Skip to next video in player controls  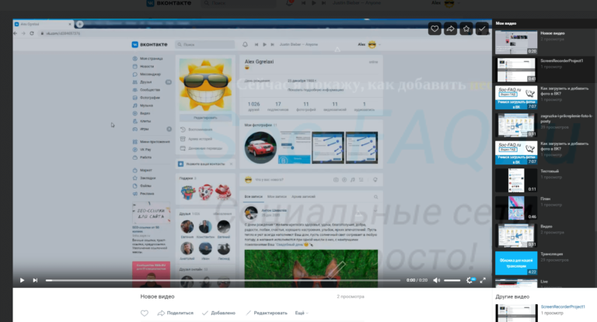pos(35,280)
